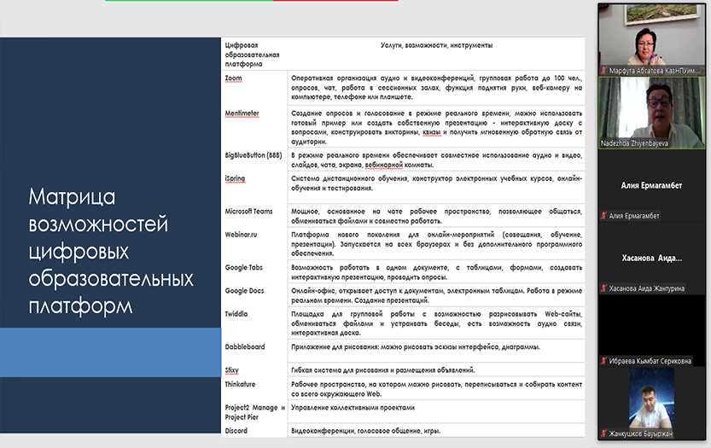Screen dimensions: 711x448
Task: Click the Mentimeter entry in the table
Action: click(x=242, y=113)
